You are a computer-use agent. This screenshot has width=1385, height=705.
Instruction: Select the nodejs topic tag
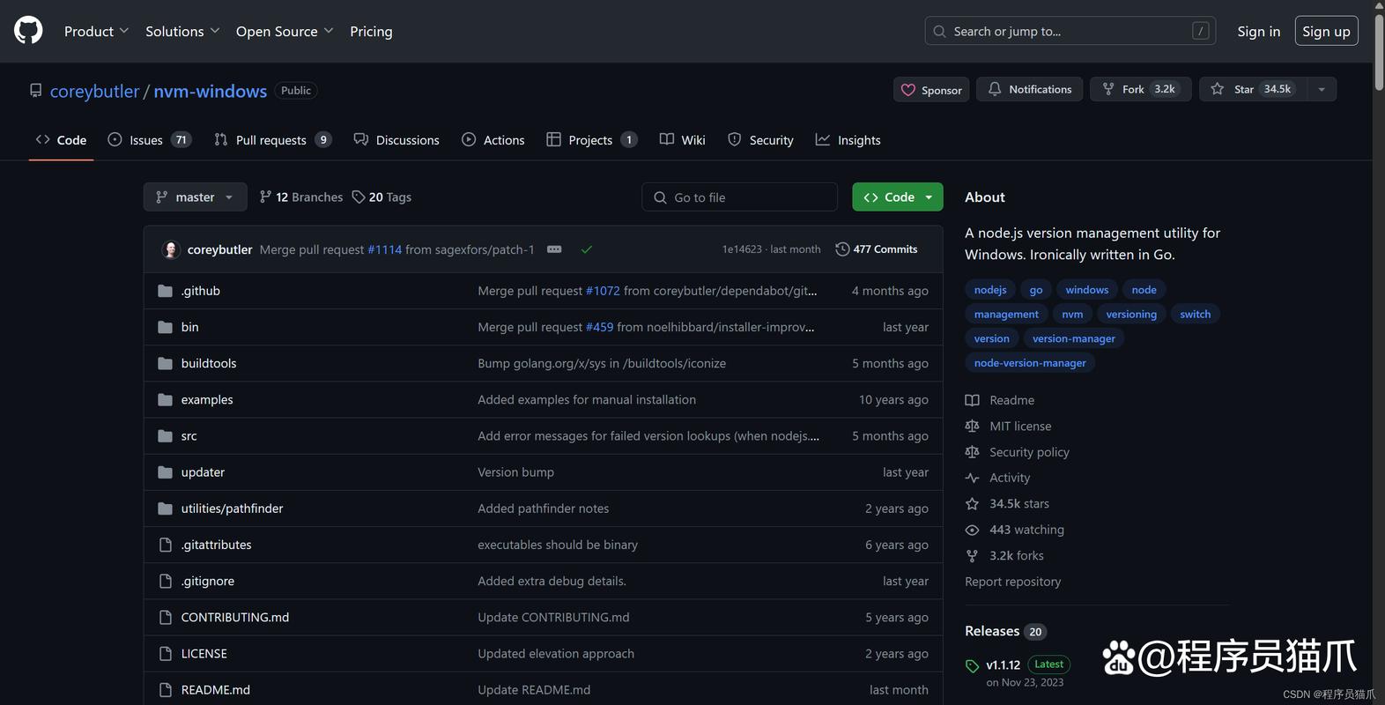click(990, 290)
